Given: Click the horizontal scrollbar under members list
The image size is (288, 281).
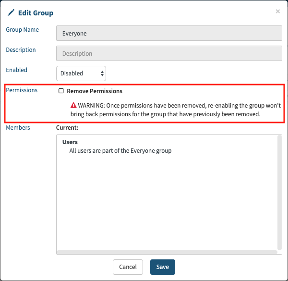Looking at the screenshot, I should point(167,252).
